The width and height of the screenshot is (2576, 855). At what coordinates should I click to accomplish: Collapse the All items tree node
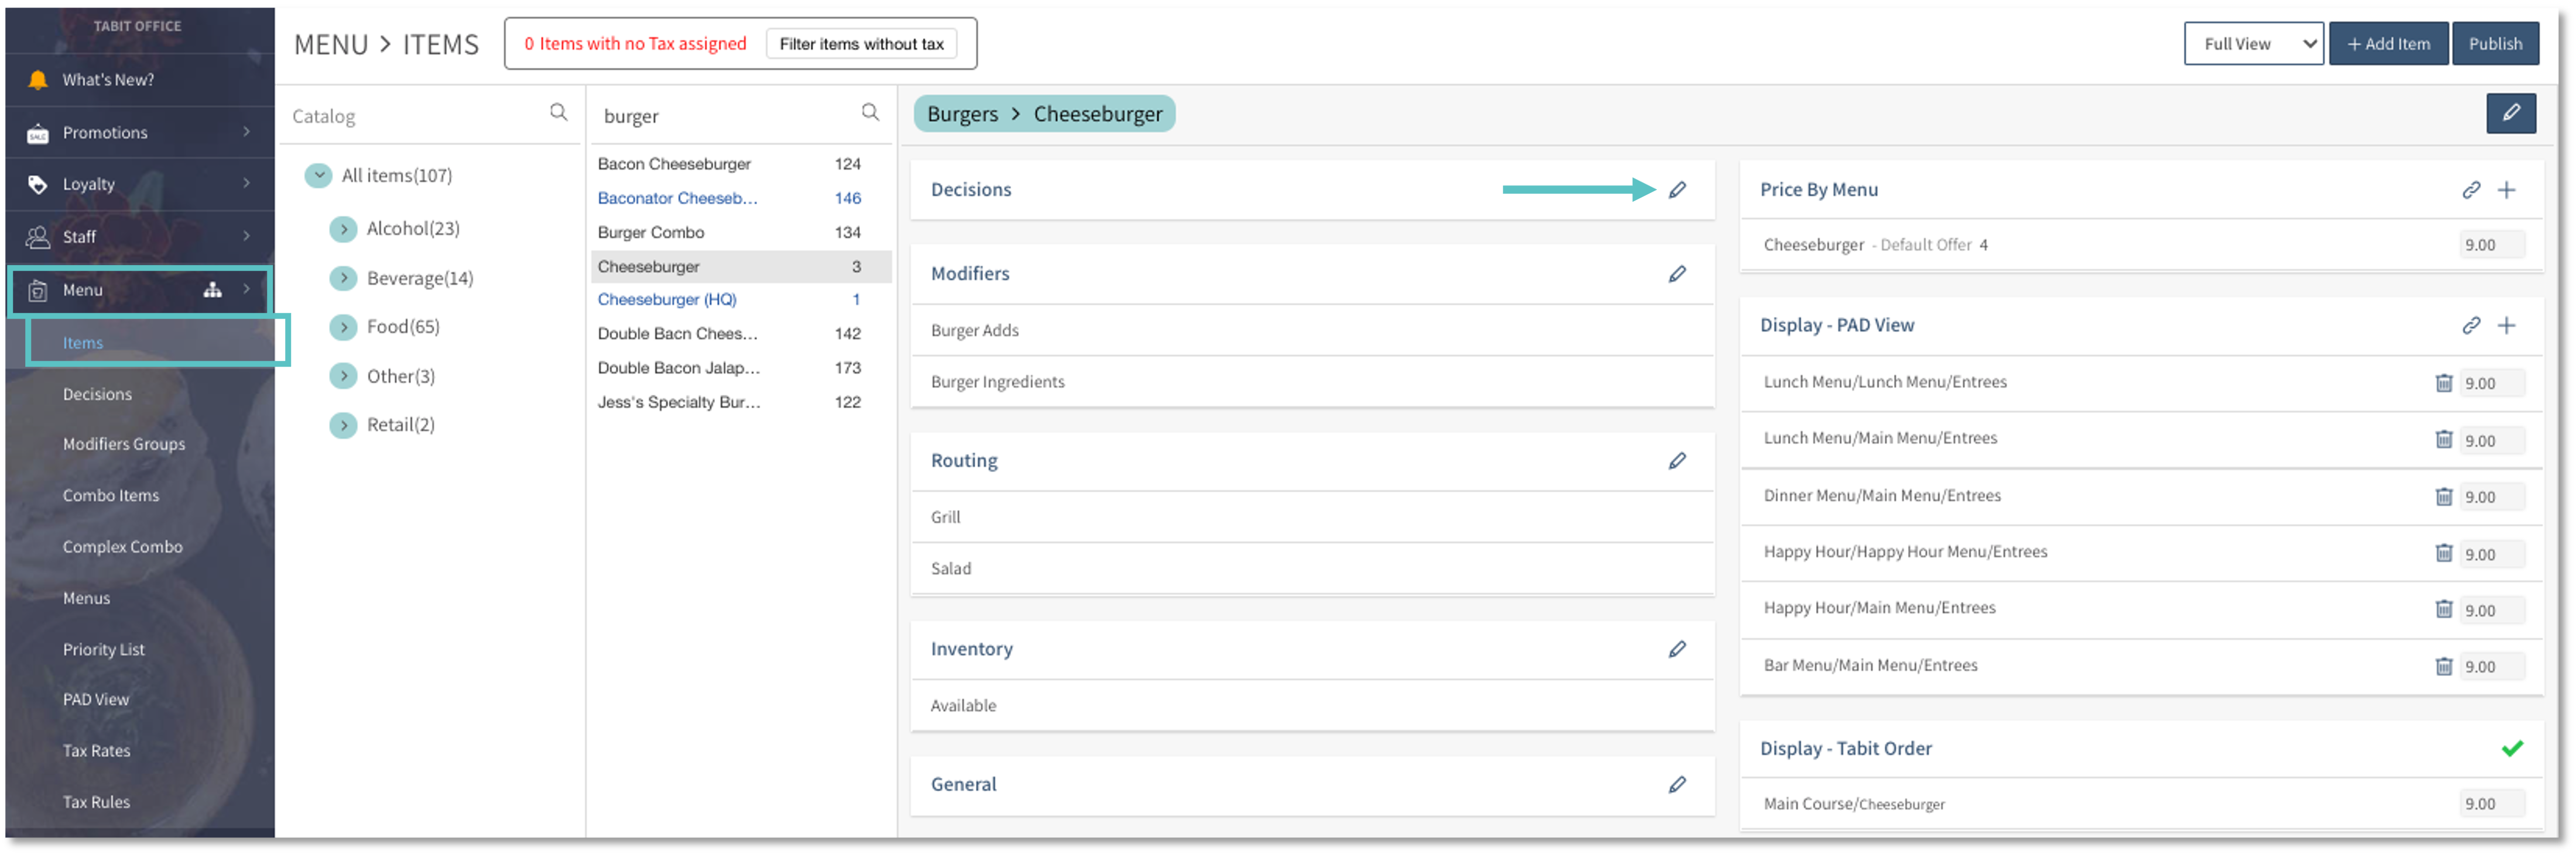tap(318, 176)
